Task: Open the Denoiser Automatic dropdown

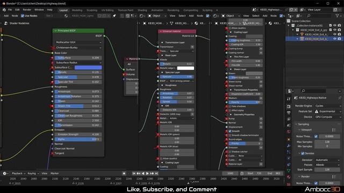Action: pos(327,160)
